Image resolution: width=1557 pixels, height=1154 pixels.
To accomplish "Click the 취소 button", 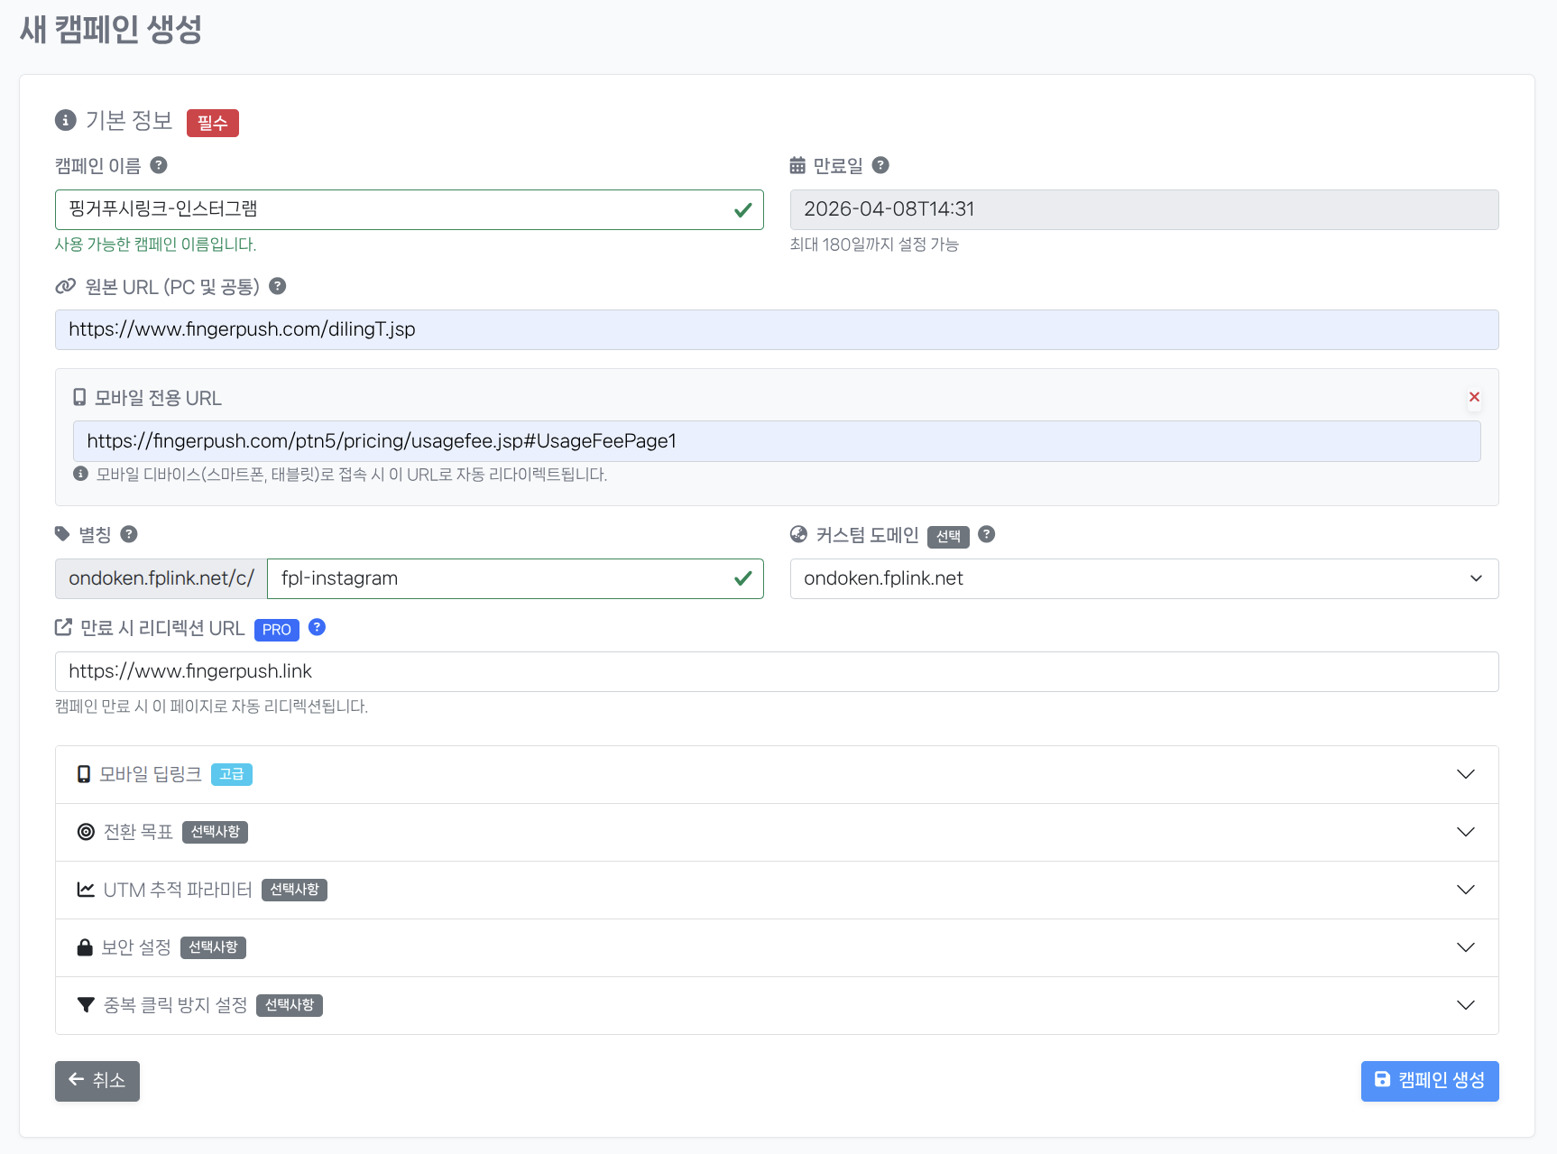I will pyautogui.click(x=97, y=1080).
